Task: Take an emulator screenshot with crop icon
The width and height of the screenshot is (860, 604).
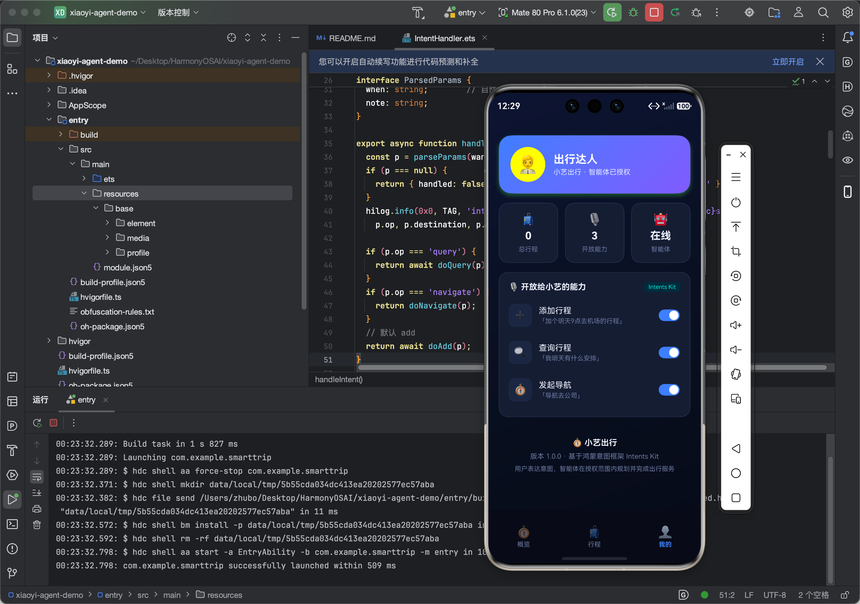Action: pos(736,251)
